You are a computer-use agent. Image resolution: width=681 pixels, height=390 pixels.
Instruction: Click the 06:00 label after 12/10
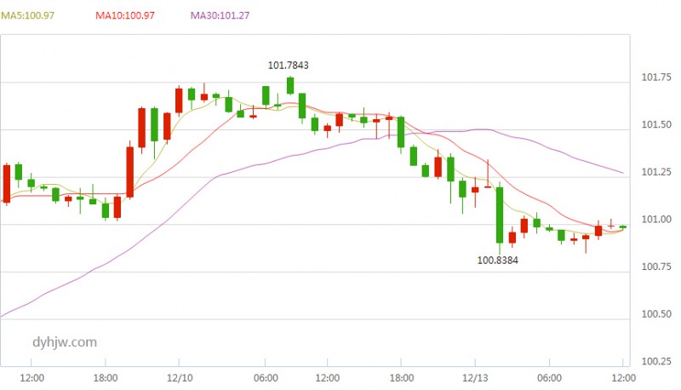(x=266, y=376)
